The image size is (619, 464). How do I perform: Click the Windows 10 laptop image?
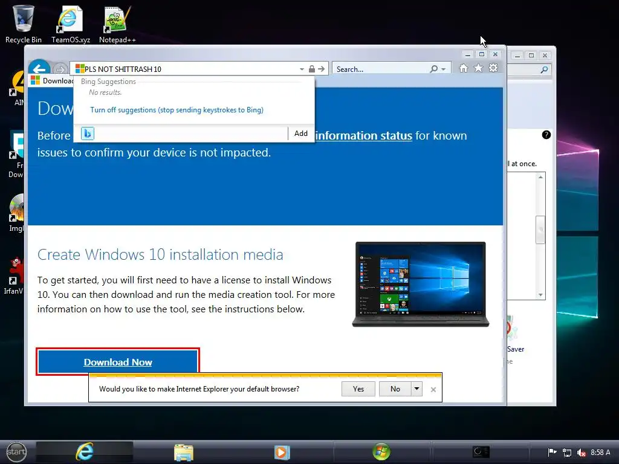click(x=421, y=285)
